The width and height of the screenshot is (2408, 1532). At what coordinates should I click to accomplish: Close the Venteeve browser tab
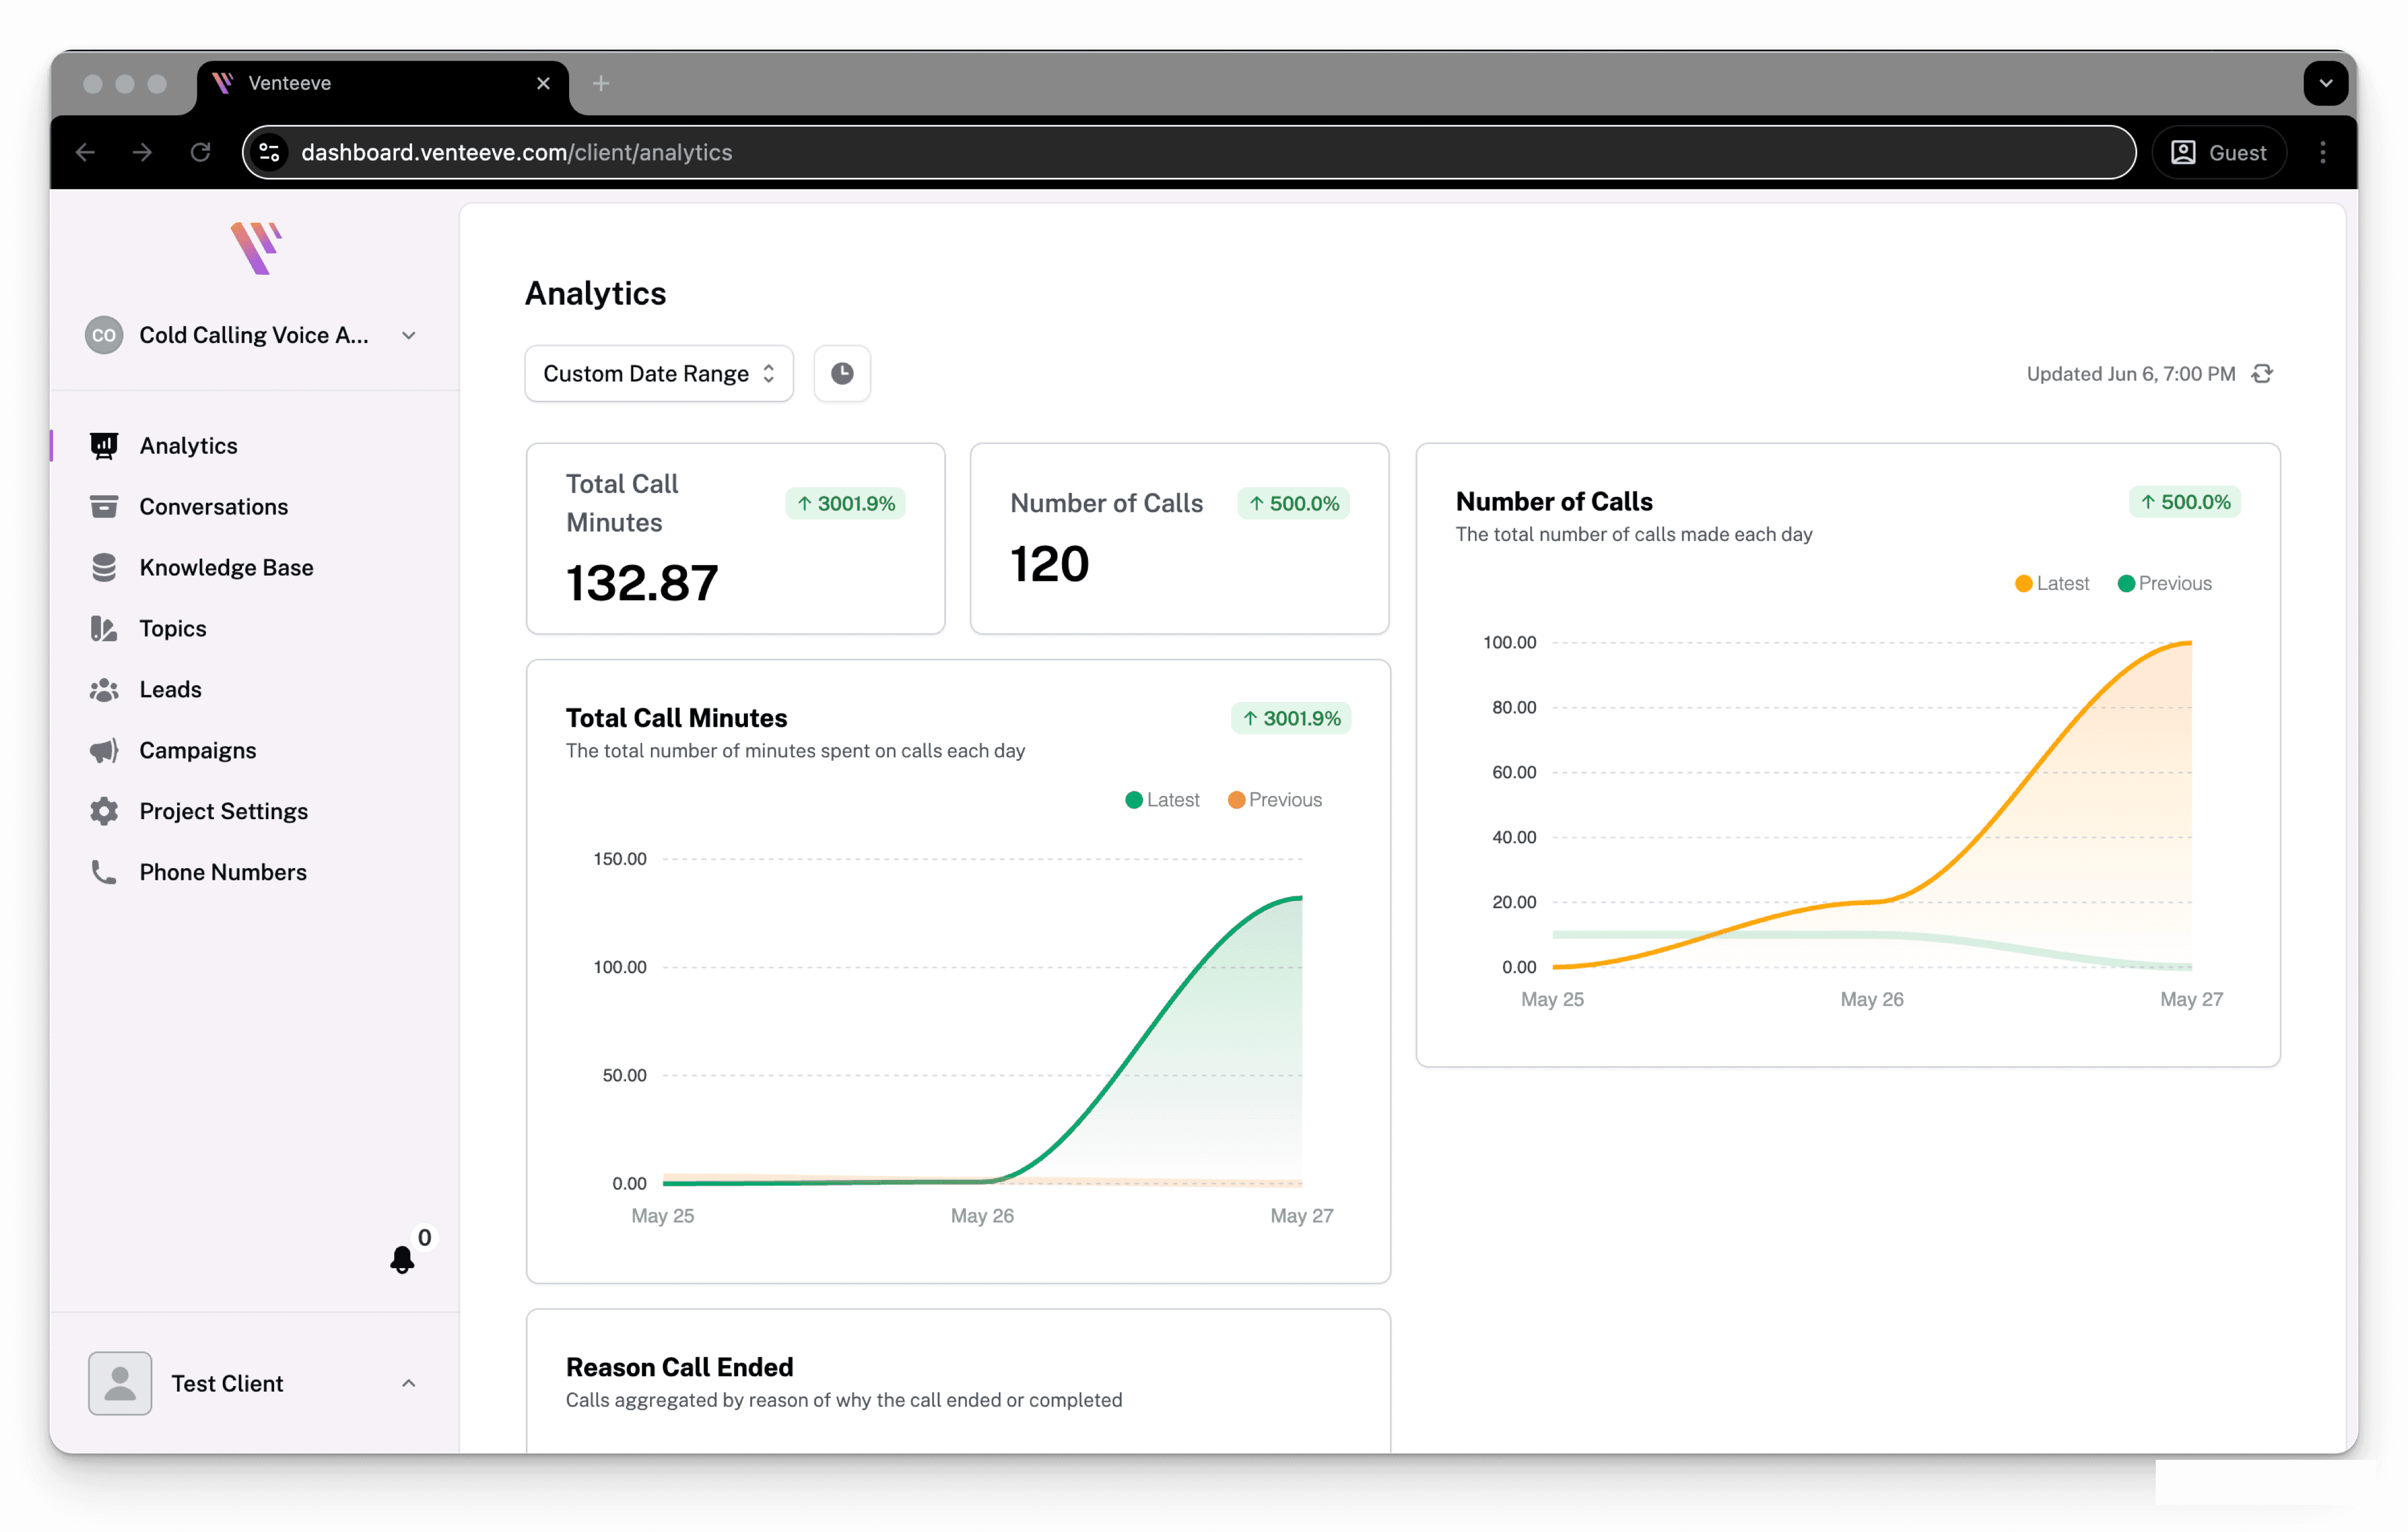[543, 84]
